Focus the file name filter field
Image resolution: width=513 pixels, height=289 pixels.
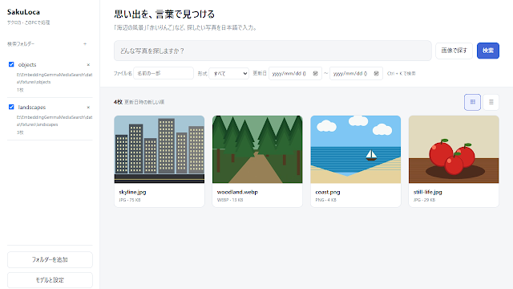164,73
